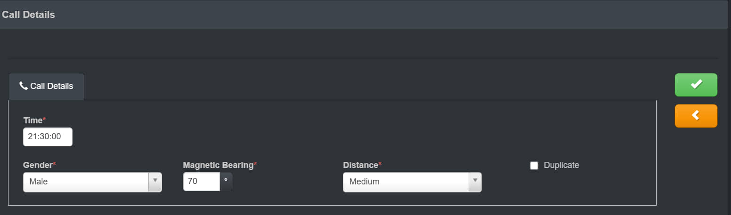Click the Magnetic Bearing label
The image size is (731, 215).
point(218,165)
